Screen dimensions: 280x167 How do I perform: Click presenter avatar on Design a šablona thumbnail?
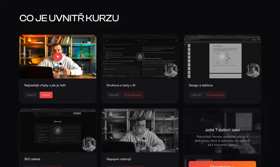click(253, 70)
